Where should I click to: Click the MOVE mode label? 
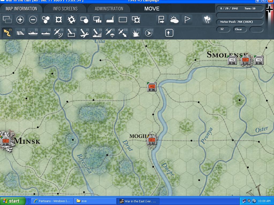click(152, 9)
